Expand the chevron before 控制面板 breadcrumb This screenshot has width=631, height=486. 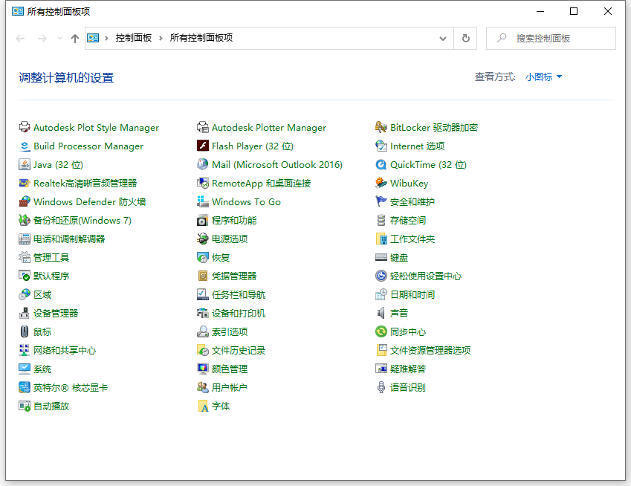(x=106, y=38)
